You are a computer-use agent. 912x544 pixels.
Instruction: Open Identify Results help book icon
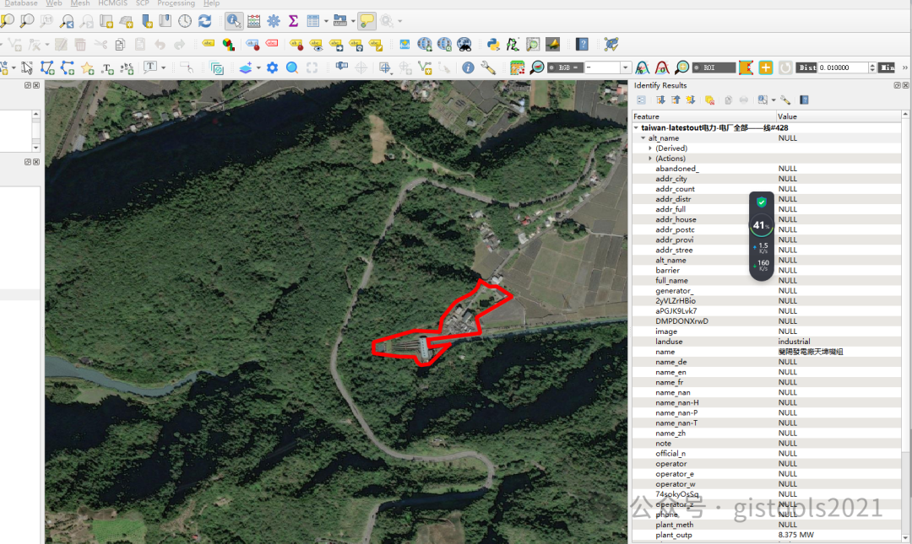coord(805,100)
